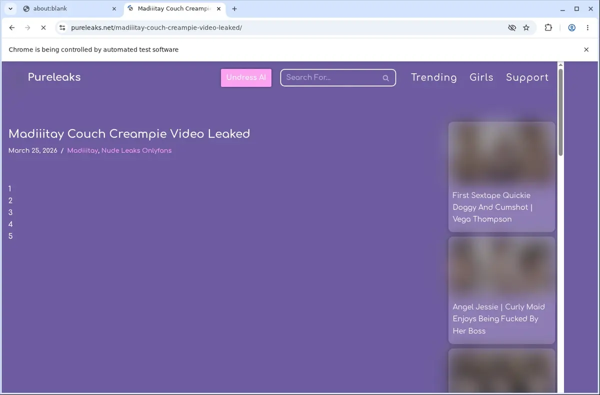
Task: Close the active pureleaks tab
Action: point(218,8)
